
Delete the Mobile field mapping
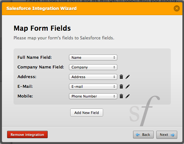point(121,96)
